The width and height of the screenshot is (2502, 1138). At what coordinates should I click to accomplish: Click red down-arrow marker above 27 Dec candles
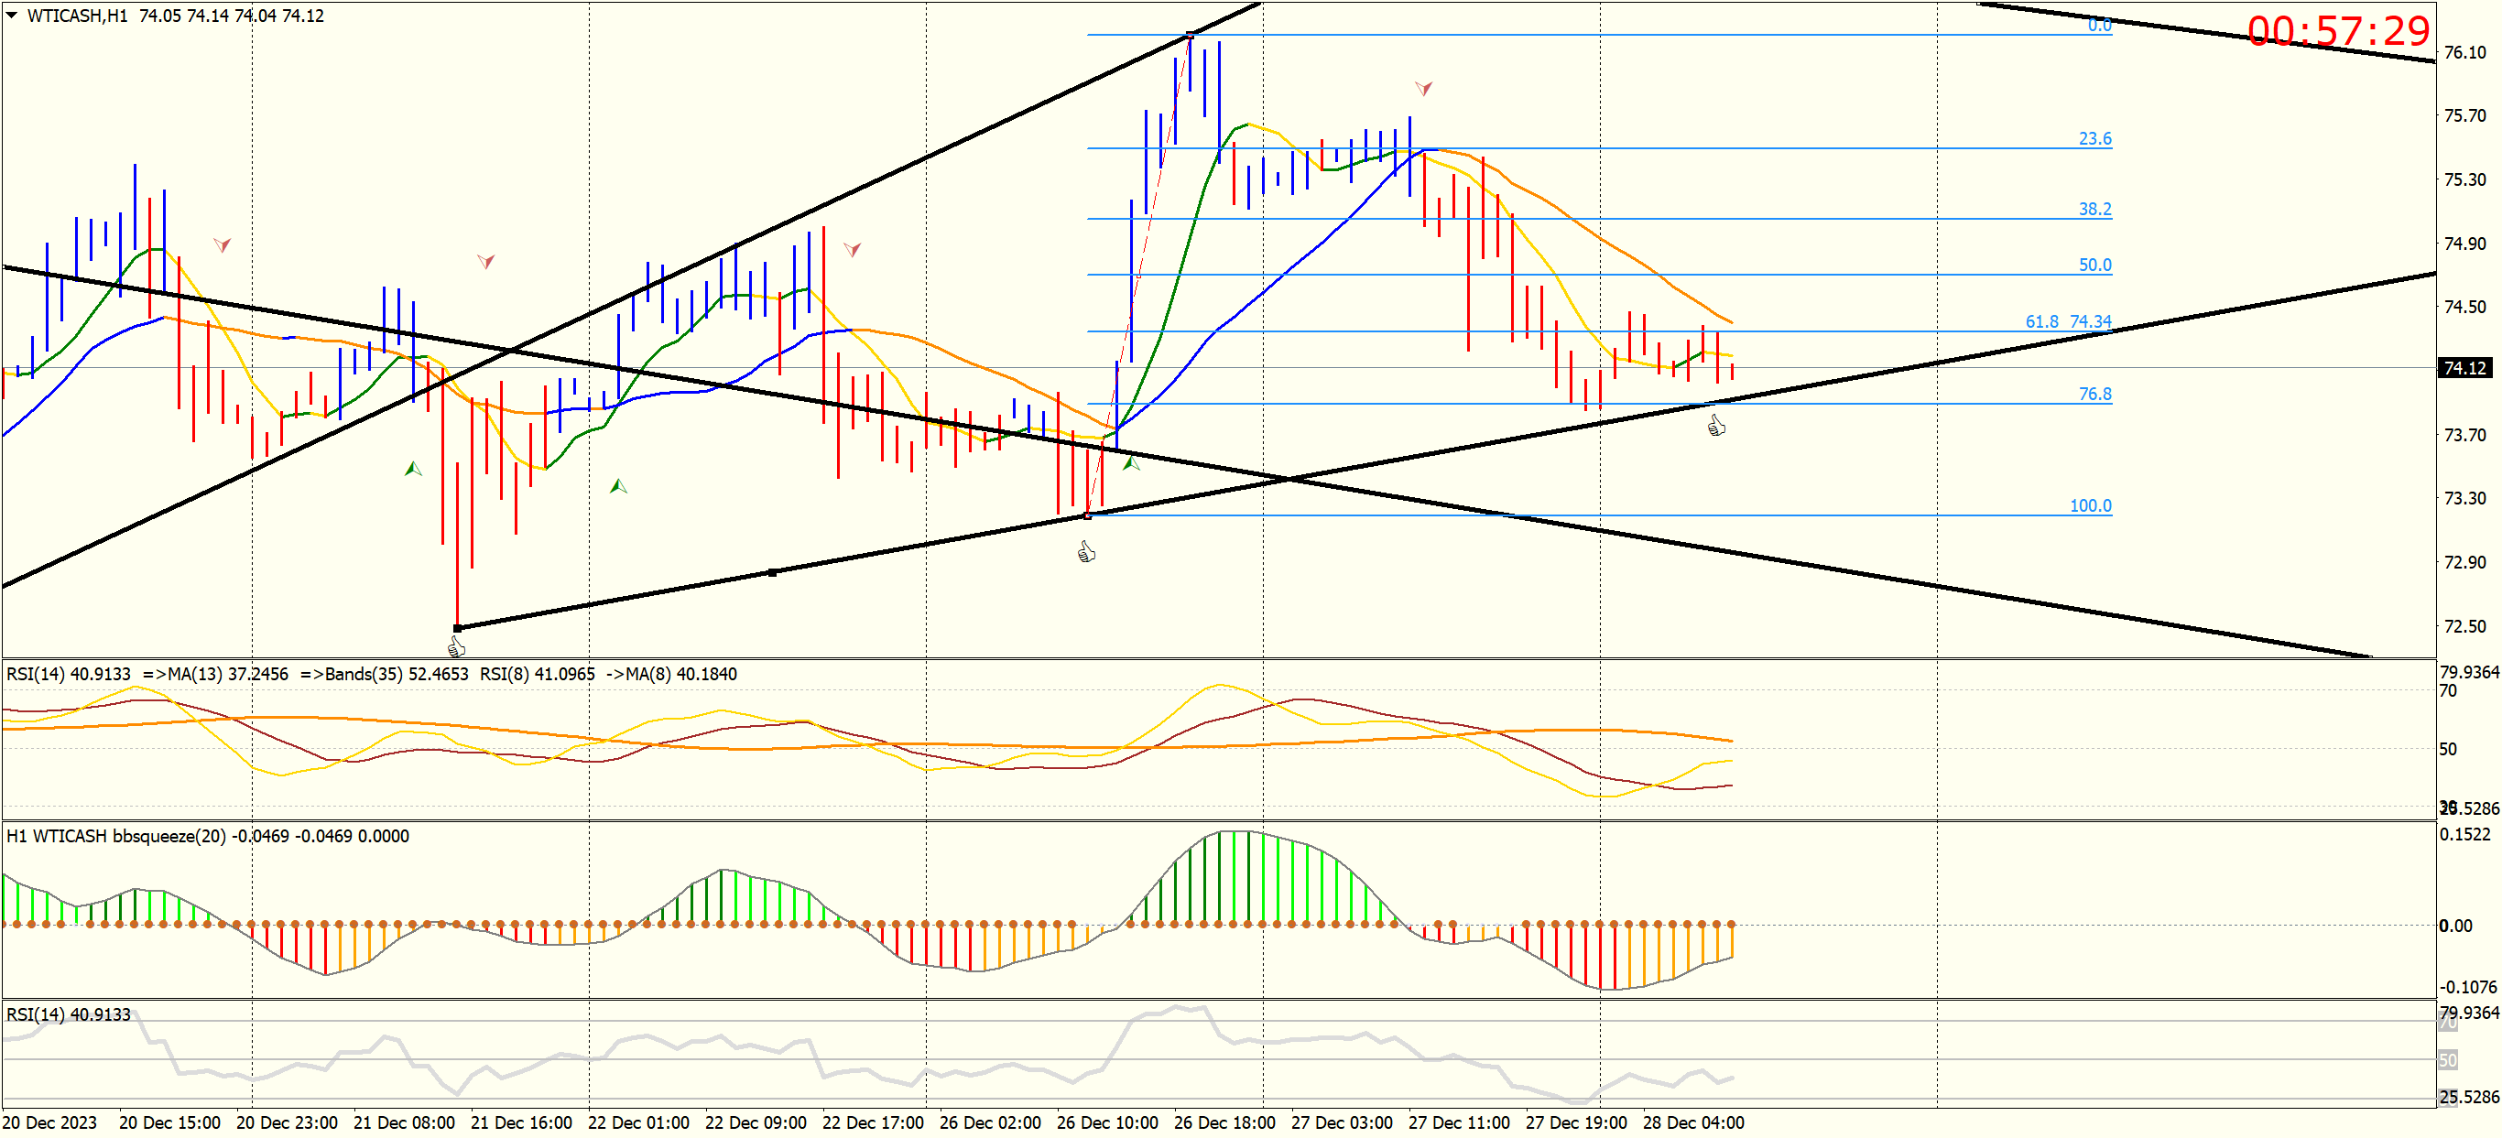click(x=1424, y=90)
